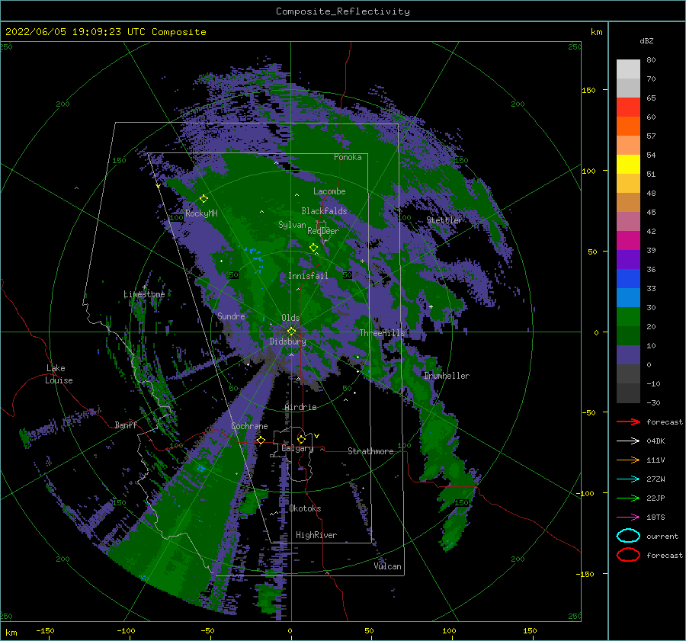
Task: Click the cyan 'current' ellipse symbol
Action: (628, 536)
